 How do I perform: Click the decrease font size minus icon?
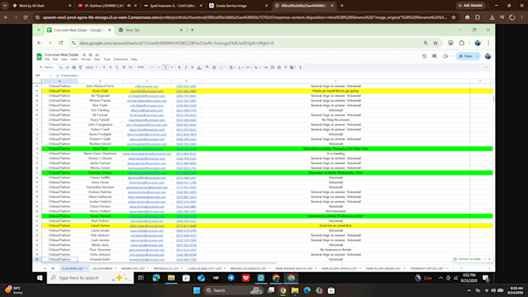coord(159,67)
